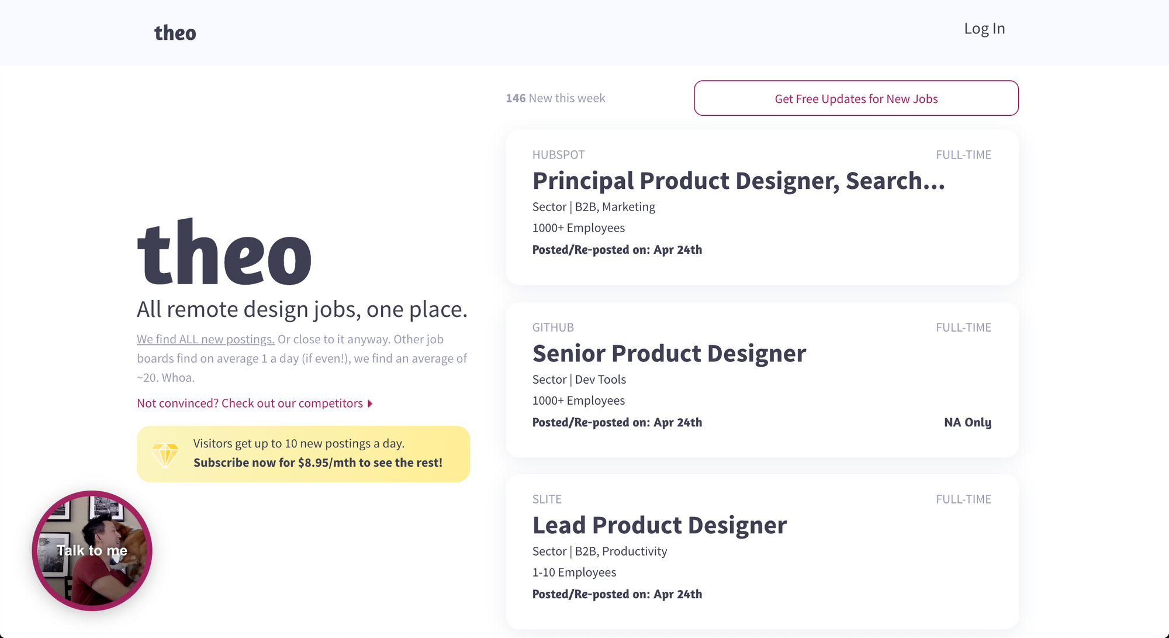Viewport: 1169px width, 638px height.
Task: Open the Lead Product Designer job title
Action: point(659,525)
